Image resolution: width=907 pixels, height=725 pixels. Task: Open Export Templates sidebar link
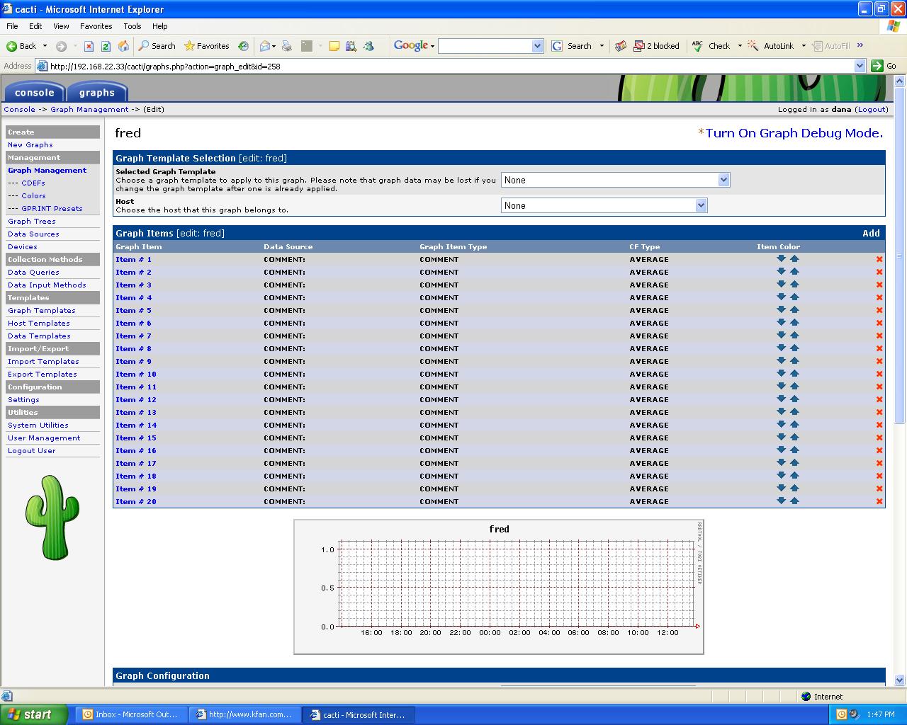tap(43, 375)
